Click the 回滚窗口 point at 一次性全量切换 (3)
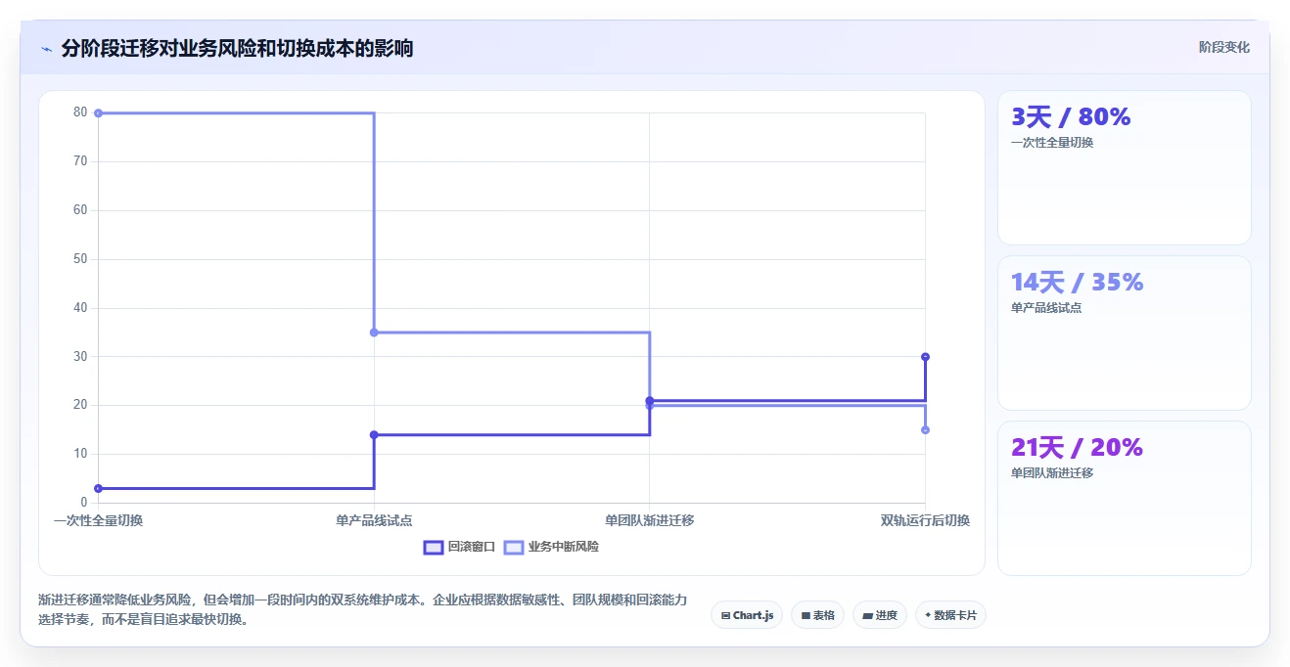The height and width of the screenshot is (667, 1290). click(x=98, y=488)
